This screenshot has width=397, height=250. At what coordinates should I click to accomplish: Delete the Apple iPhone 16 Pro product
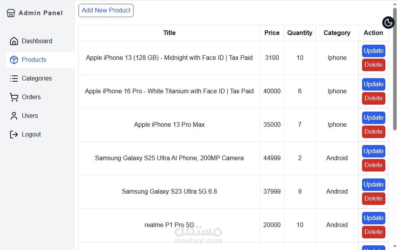(373, 98)
